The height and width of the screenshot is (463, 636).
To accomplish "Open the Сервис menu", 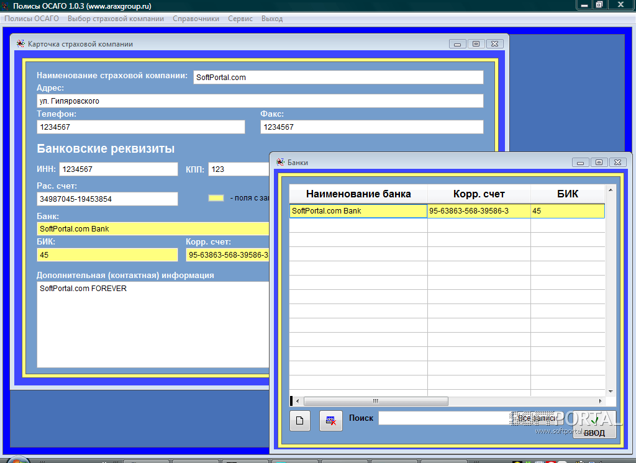I will pyautogui.click(x=240, y=19).
